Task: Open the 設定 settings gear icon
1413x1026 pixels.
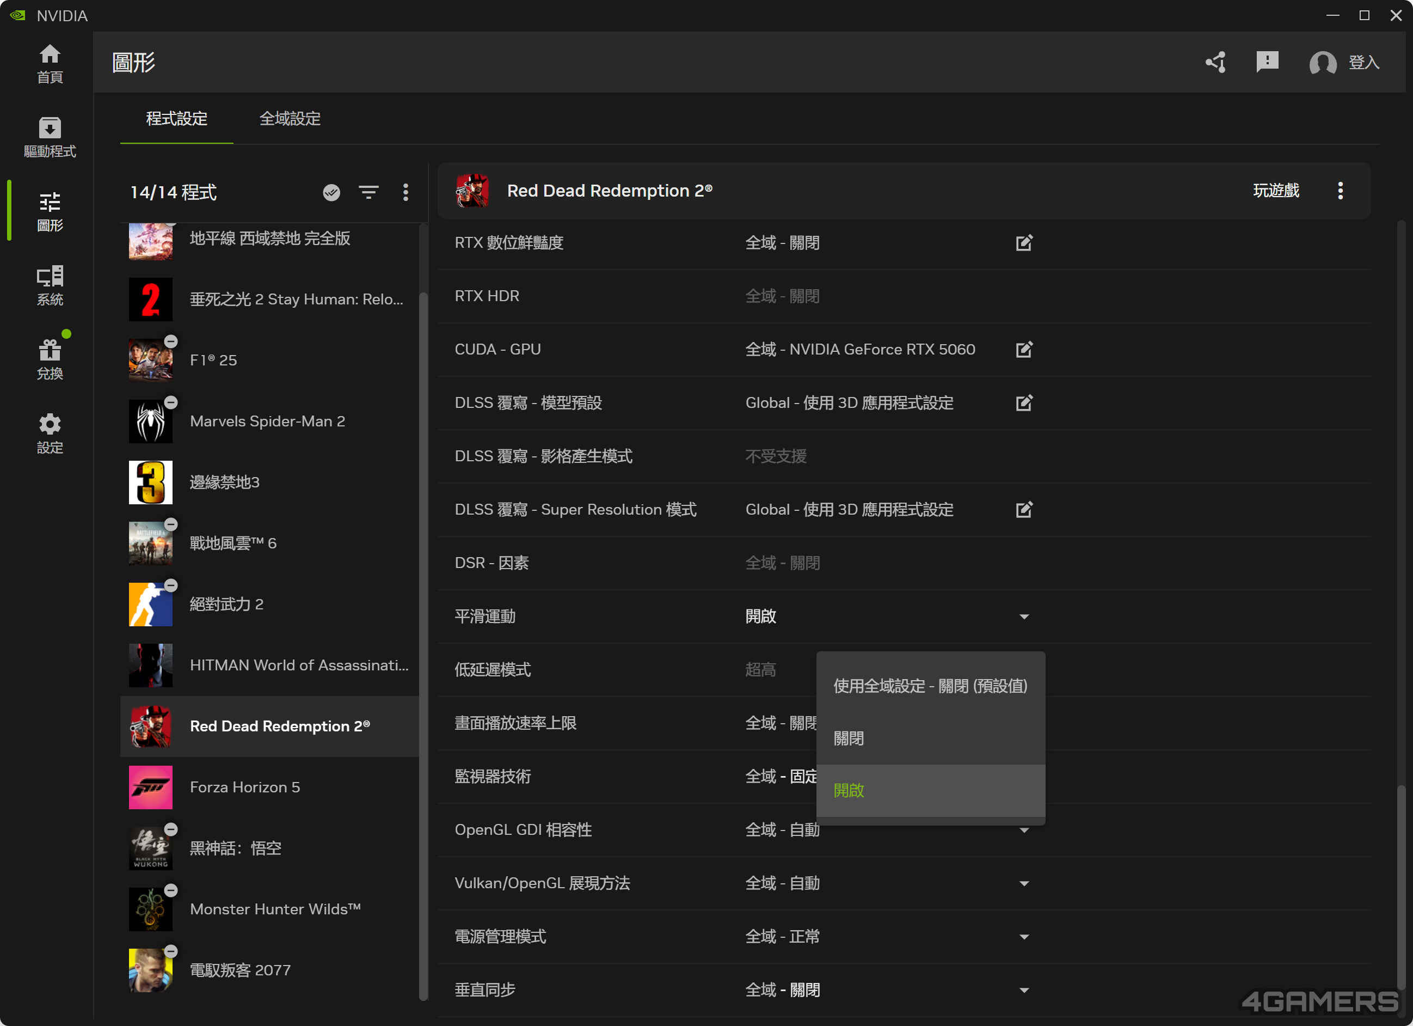Action: click(50, 433)
